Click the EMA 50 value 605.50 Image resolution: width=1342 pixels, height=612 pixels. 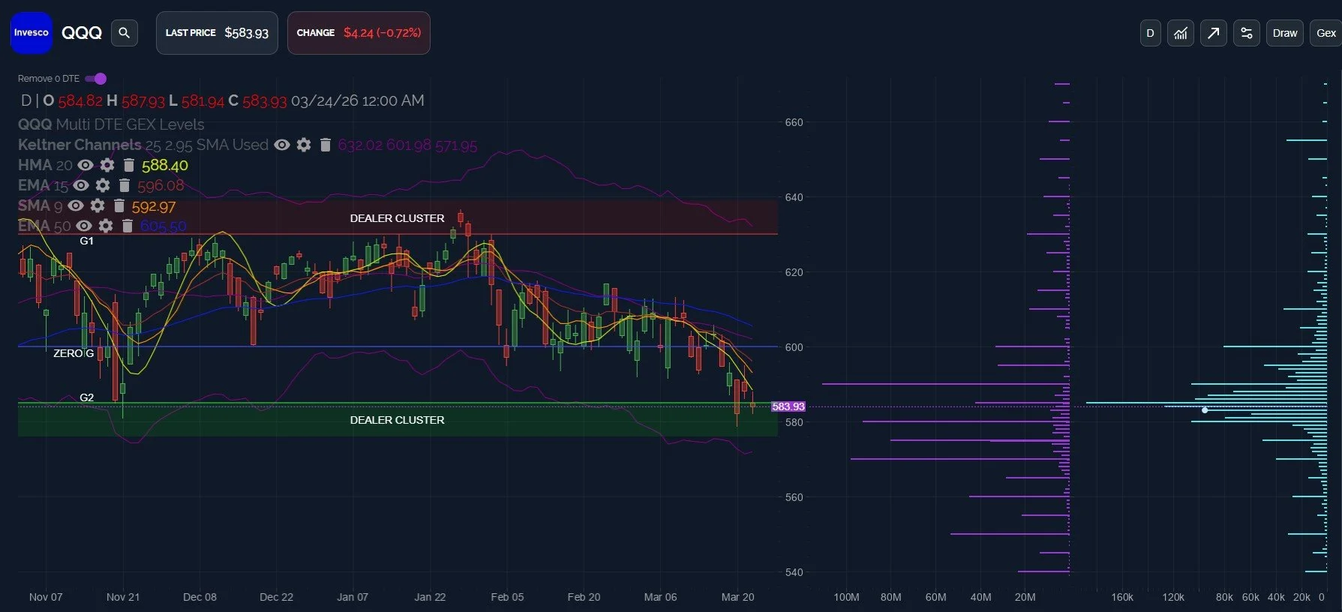[x=164, y=226]
